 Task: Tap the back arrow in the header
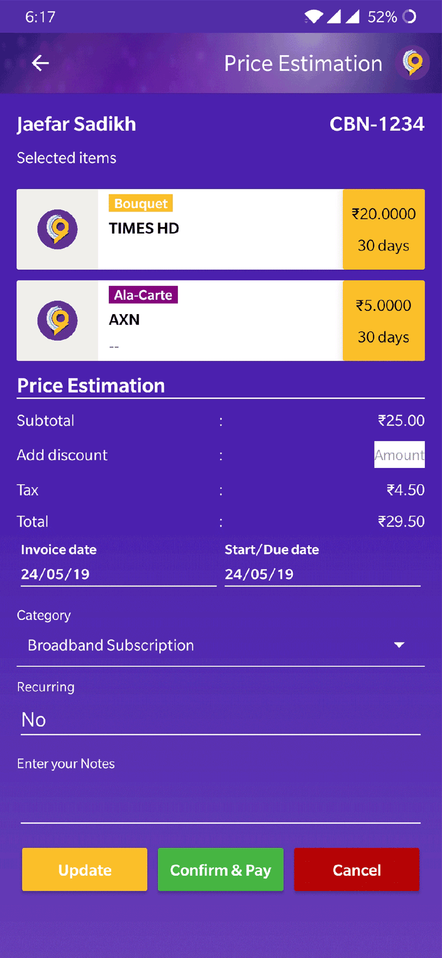(x=40, y=63)
